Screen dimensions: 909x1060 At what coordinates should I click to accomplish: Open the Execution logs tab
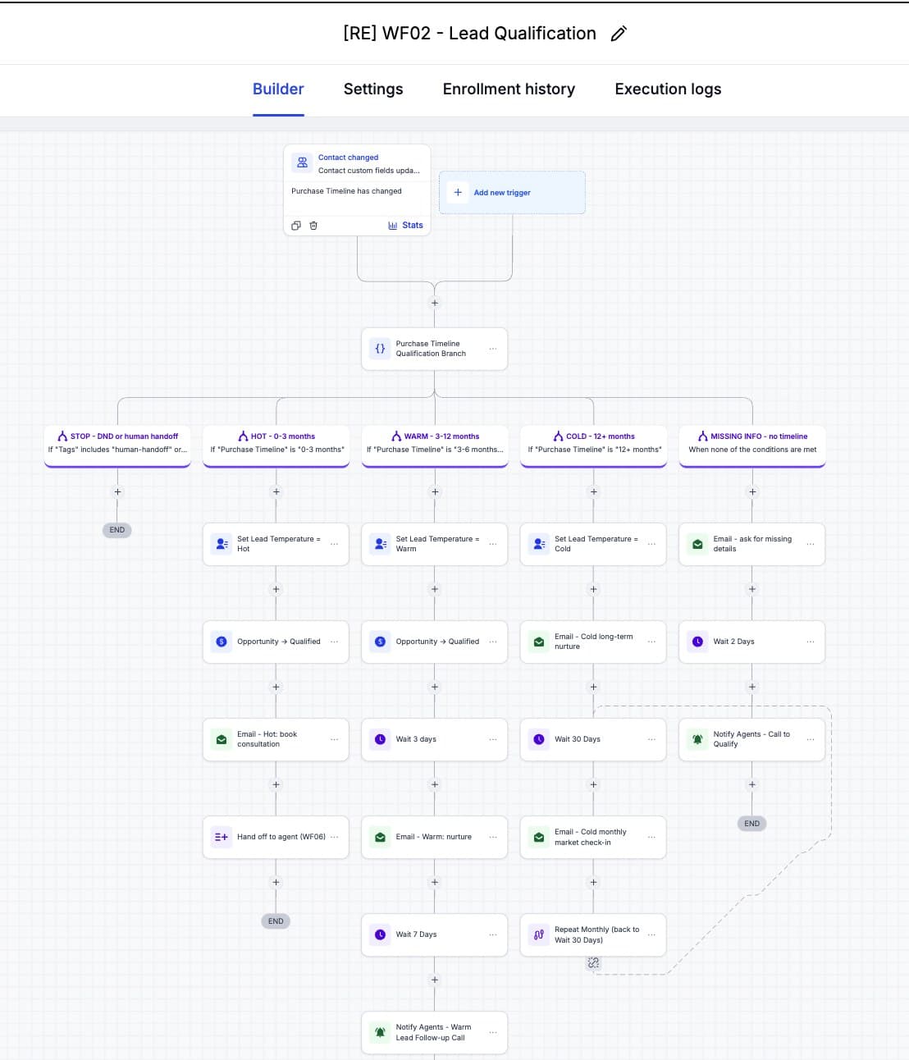(x=668, y=89)
